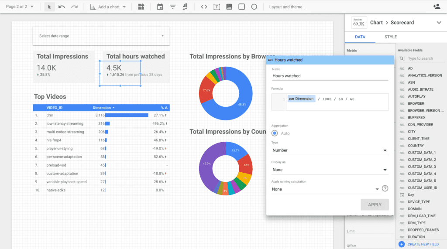Insert an image element
The image size is (447, 249).
point(229,7)
